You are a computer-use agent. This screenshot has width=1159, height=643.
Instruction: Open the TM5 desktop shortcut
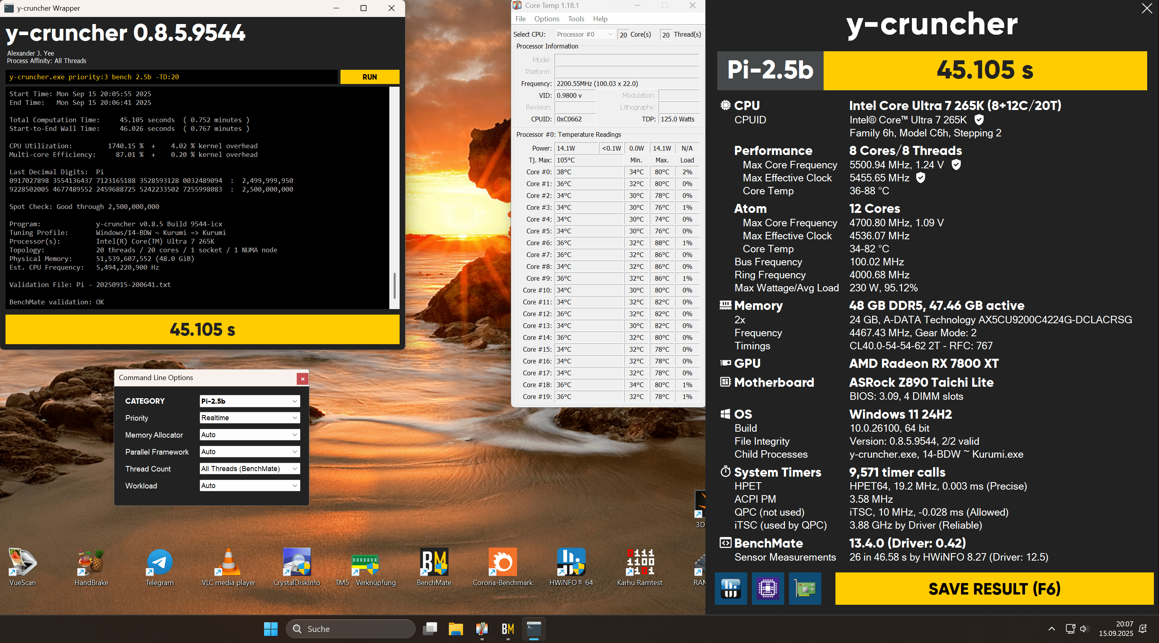pos(365,563)
